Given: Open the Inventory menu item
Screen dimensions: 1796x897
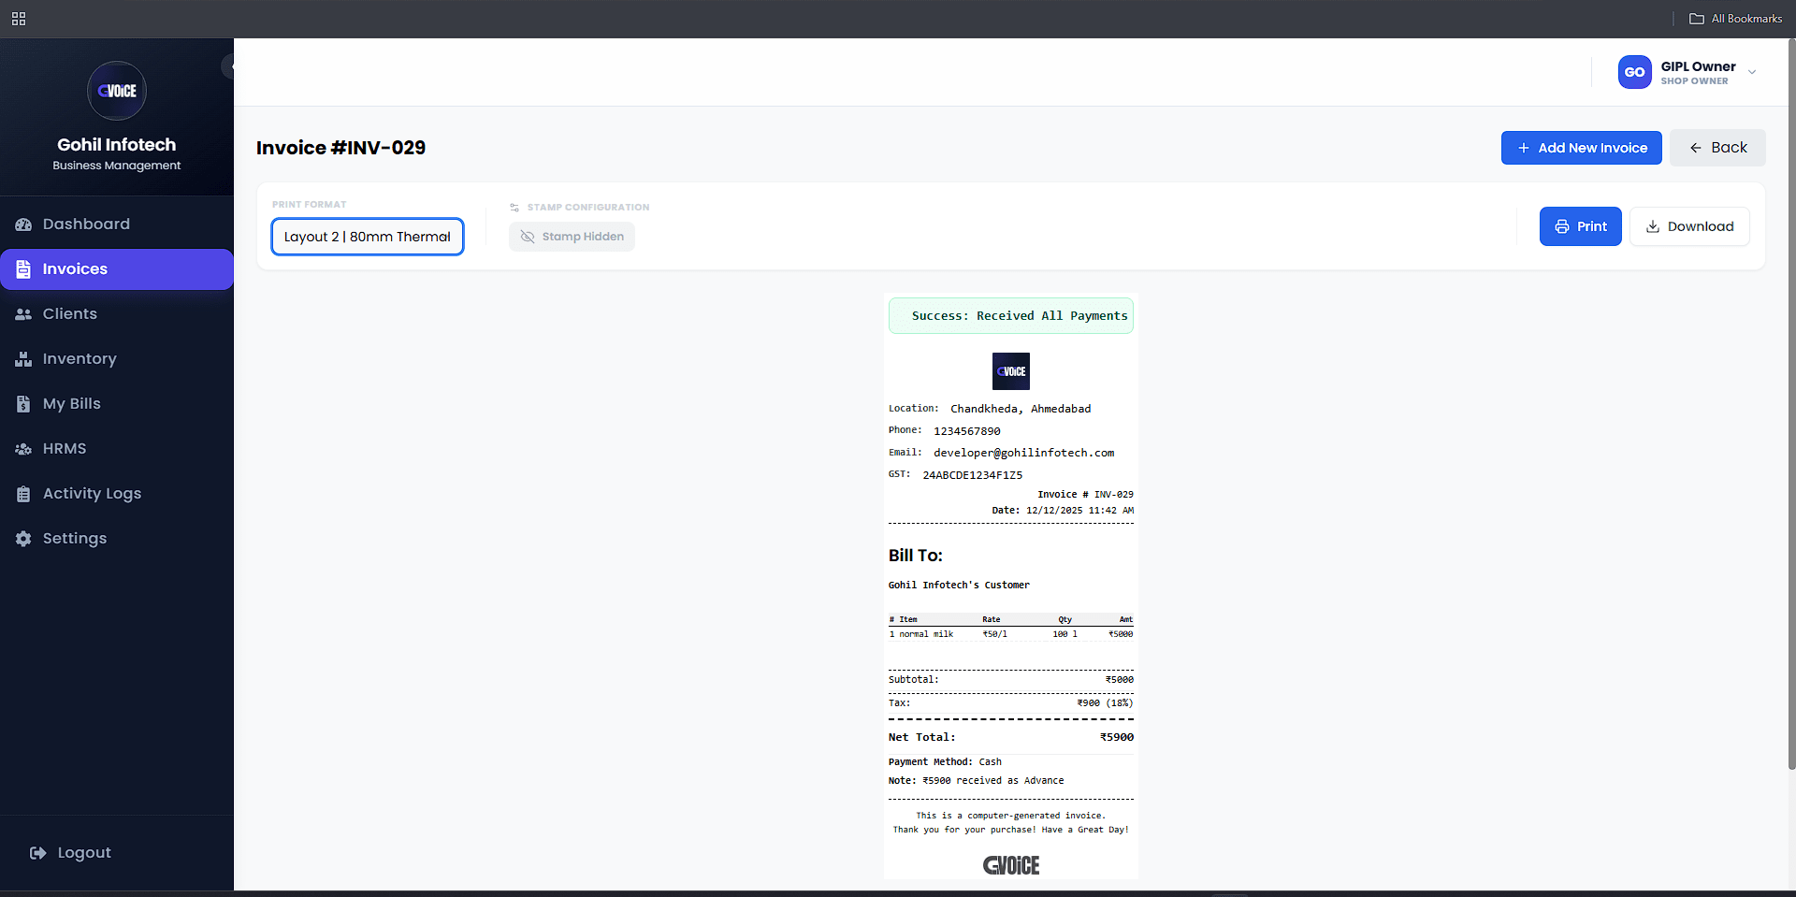Looking at the screenshot, I should (117, 359).
